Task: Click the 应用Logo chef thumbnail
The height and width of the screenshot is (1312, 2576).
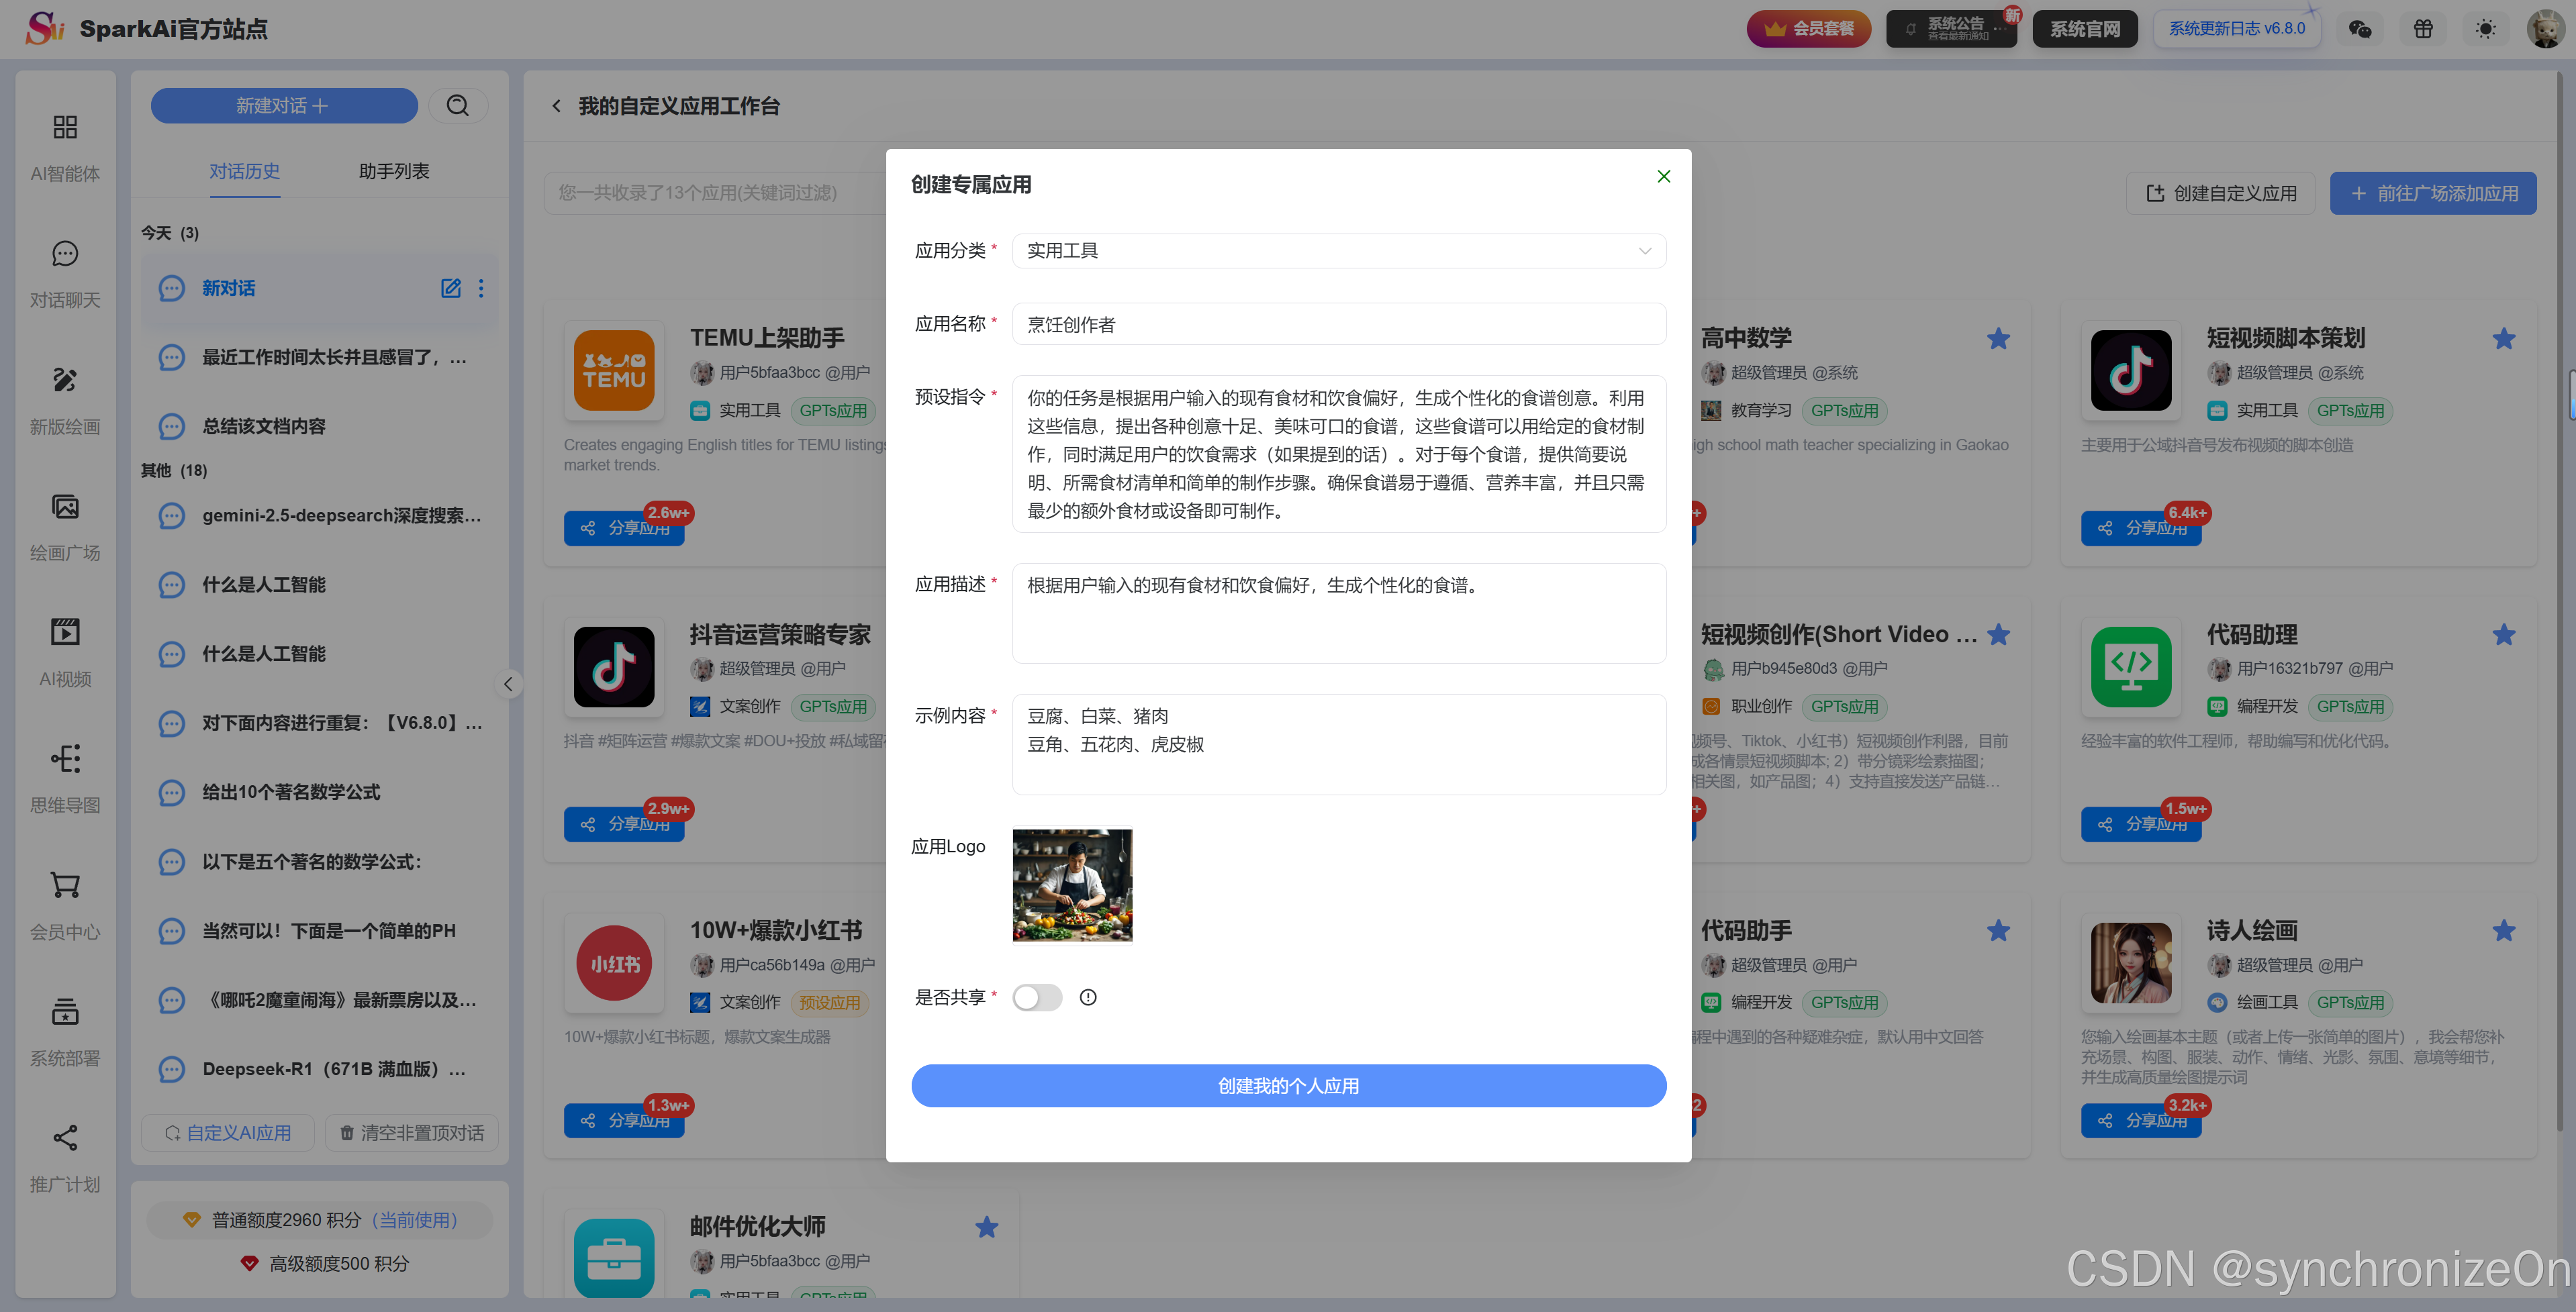Action: (x=1072, y=885)
